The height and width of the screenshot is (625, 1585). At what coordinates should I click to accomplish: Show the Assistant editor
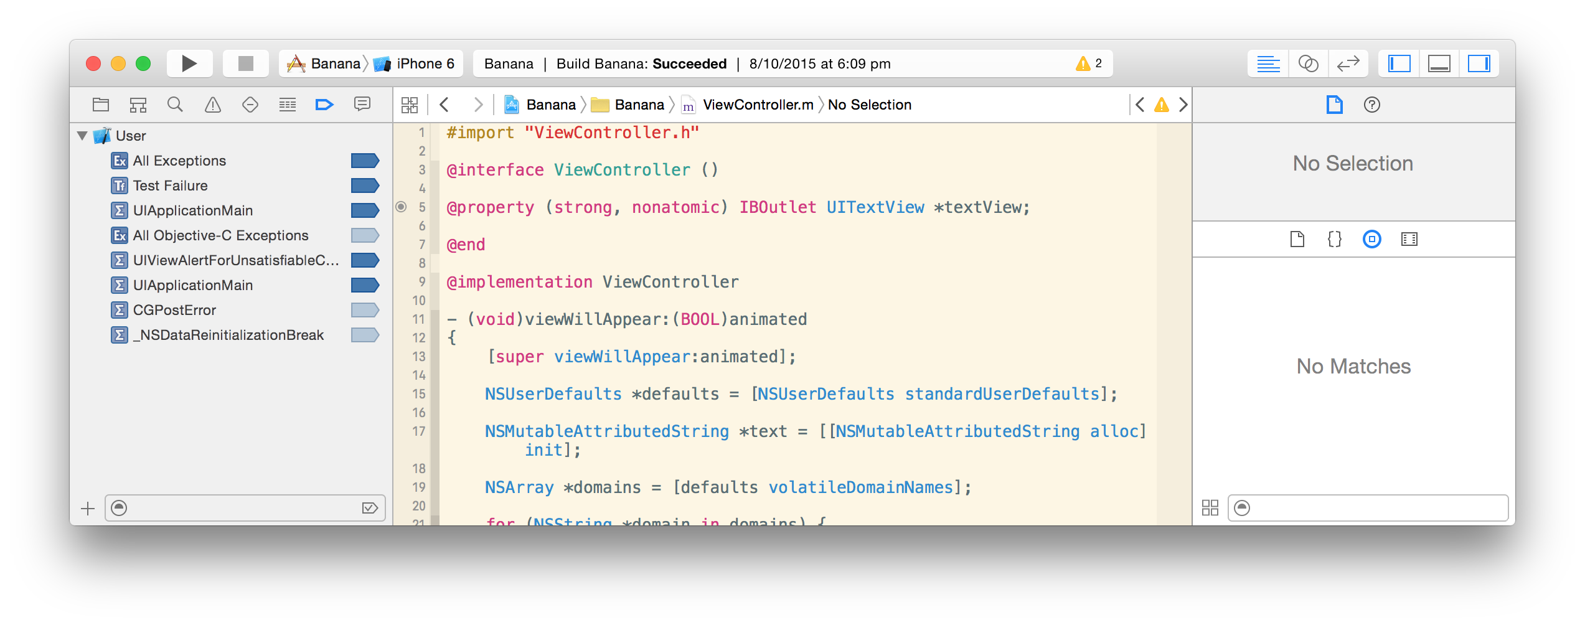click(1308, 63)
